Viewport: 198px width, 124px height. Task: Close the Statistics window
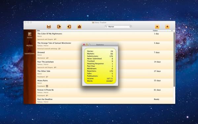coord(84,45)
